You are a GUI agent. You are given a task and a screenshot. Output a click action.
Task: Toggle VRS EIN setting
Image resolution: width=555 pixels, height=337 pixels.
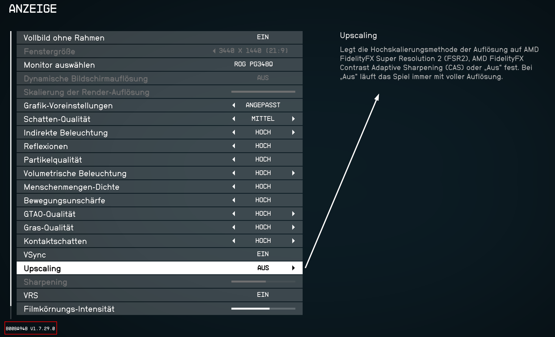[263, 295]
